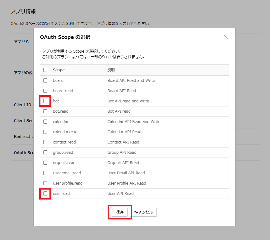The image size is (270, 240).
Task: Enable the user.email.read scope checkbox
Action: [x=45, y=173]
